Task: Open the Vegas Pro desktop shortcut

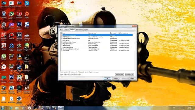Action: coord(19,36)
